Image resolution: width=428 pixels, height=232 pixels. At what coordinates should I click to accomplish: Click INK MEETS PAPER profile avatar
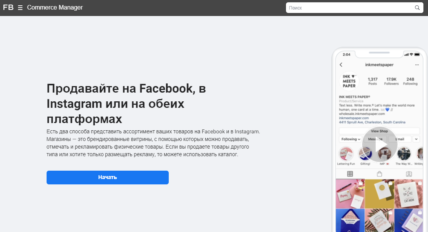click(349, 81)
